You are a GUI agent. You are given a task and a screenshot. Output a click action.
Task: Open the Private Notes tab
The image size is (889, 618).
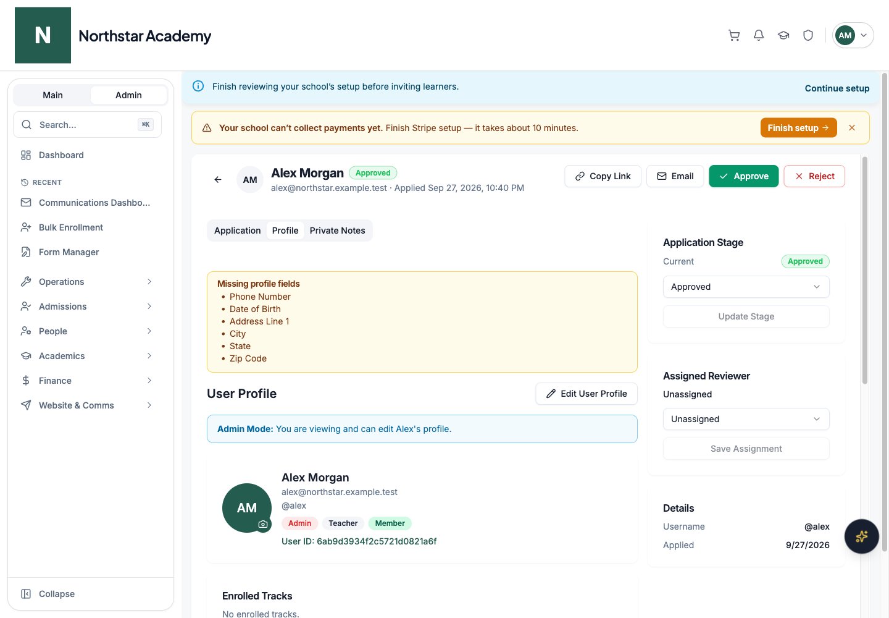(x=338, y=231)
